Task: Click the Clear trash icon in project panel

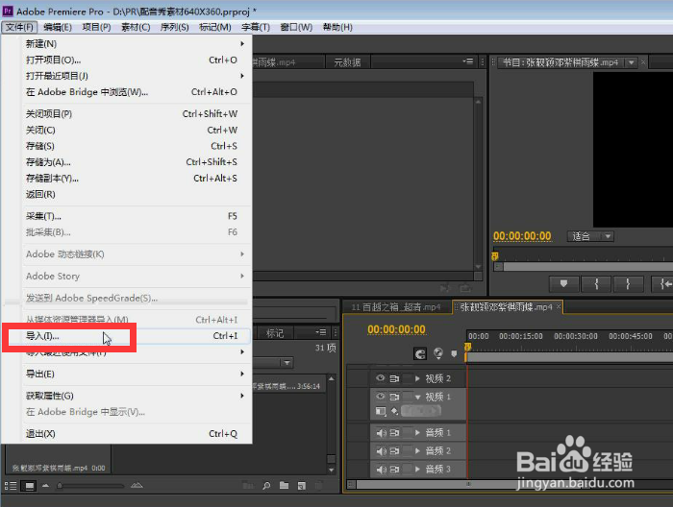Action: [x=318, y=486]
